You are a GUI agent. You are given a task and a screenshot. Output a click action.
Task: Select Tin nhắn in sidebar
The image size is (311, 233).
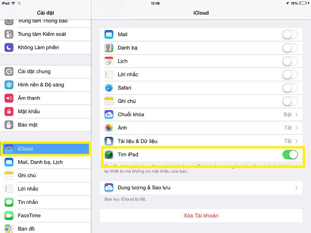click(x=46, y=202)
